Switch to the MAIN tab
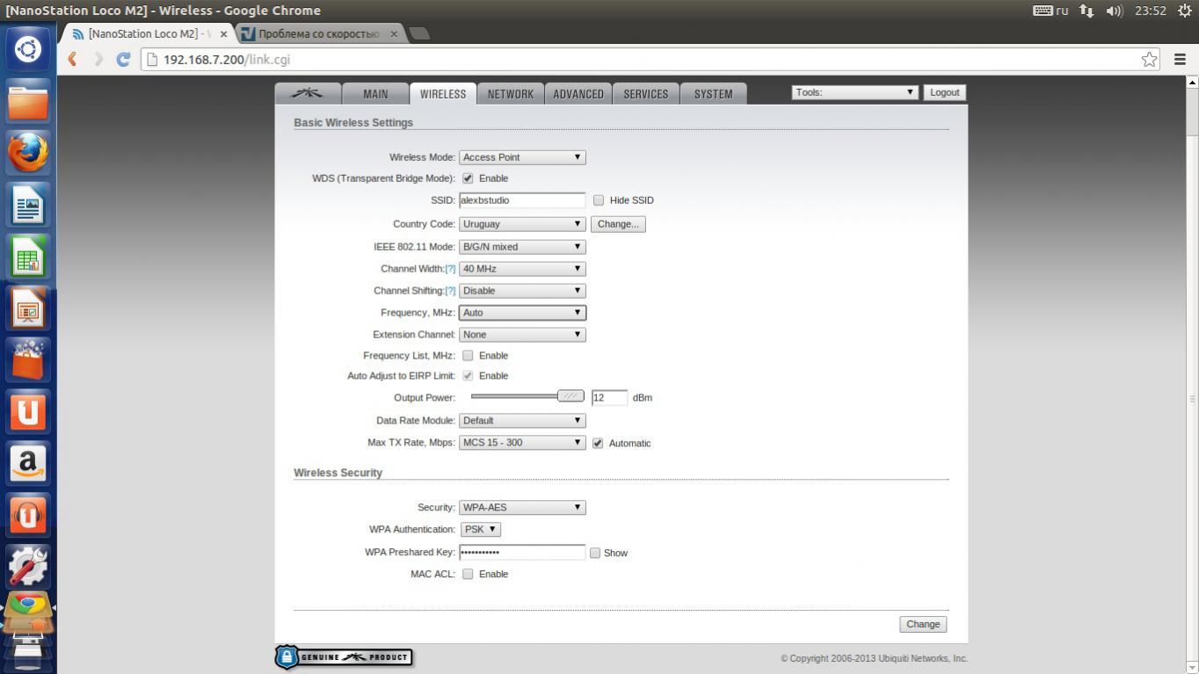This screenshot has width=1199, height=674. 375,94
